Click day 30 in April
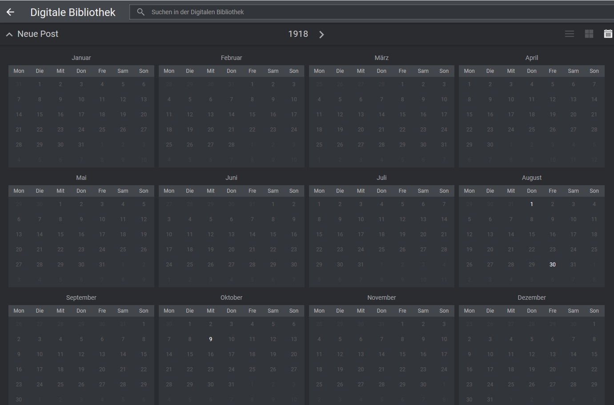 click(x=490, y=145)
